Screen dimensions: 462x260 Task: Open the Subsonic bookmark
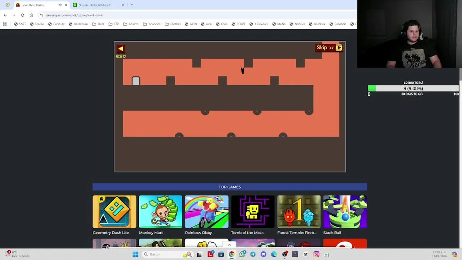click(338, 24)
